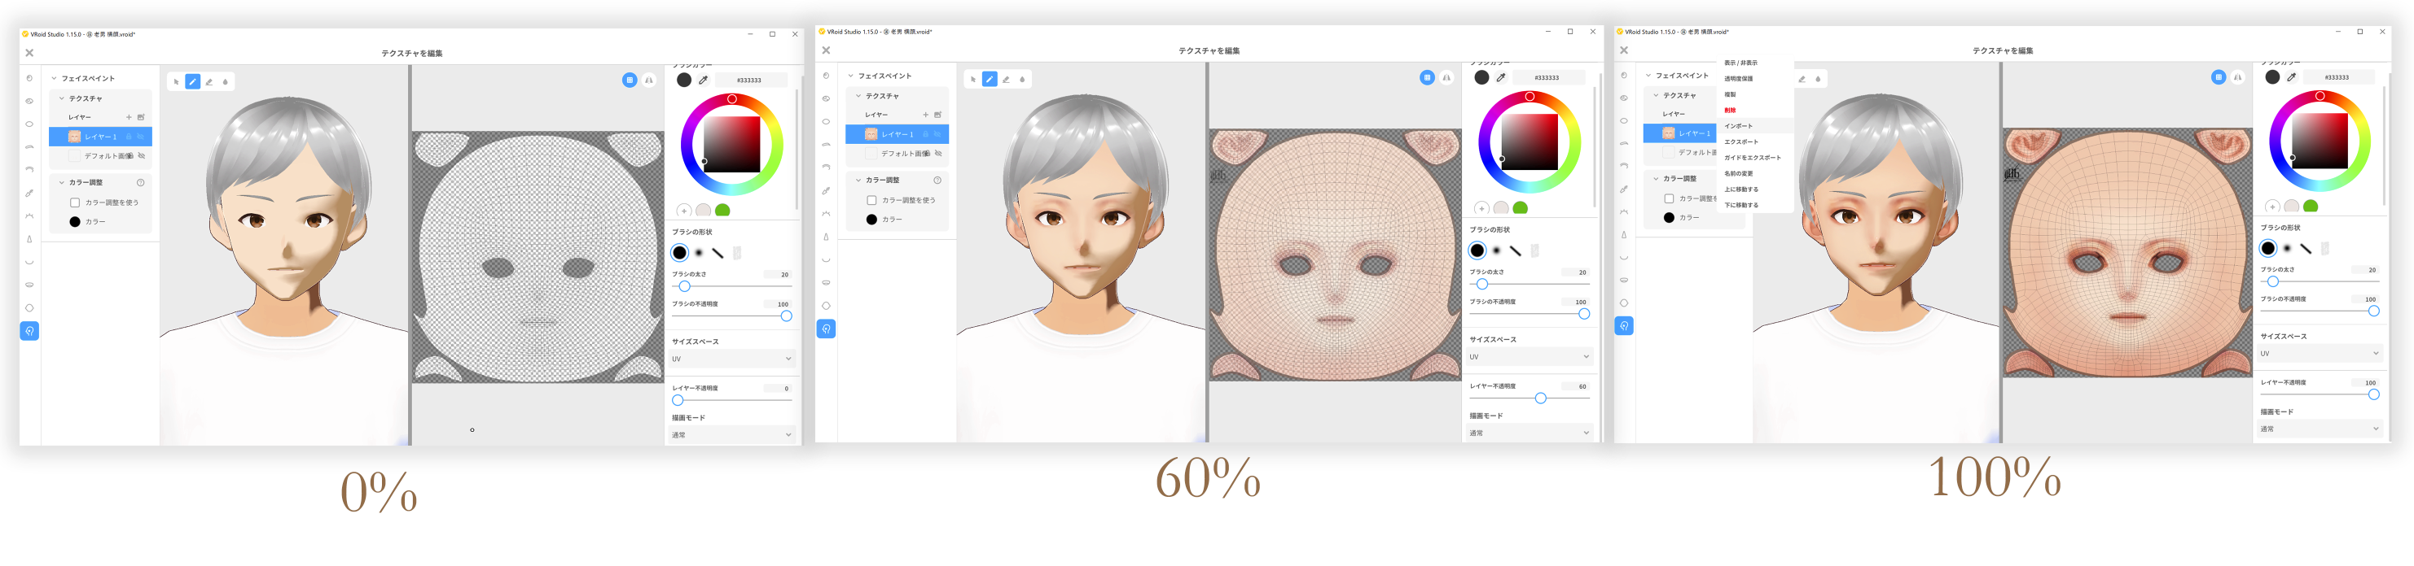2414x566 pixels.
Task: Collapse the テクスチャ section in the 0% window
Action: tap(63, 98)
